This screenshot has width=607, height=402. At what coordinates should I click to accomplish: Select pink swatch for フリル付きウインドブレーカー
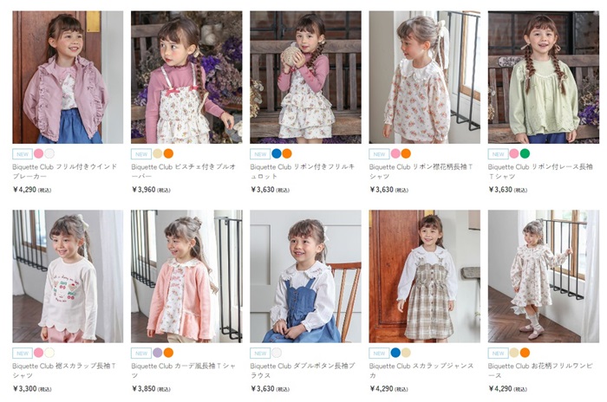[38, 153]
